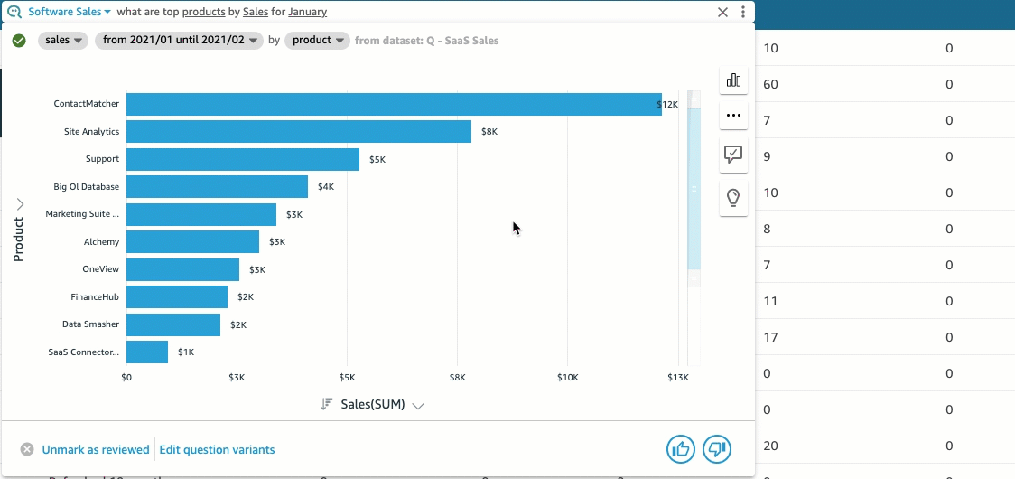Click the underlined 'Sales' term in question
Screen dimensions: 1015x479
click(x=256, y=12)
